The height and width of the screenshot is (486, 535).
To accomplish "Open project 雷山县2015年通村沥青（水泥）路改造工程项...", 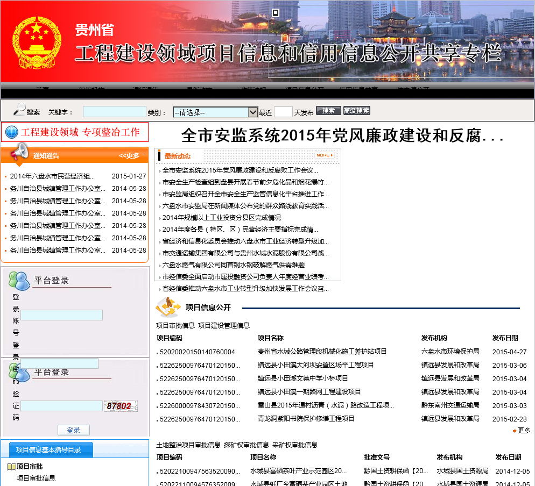I will (x=326, y=405).
